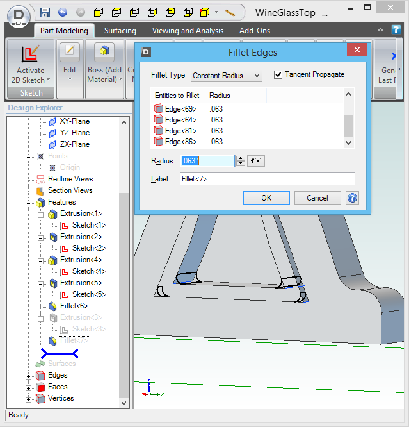Click the measure ruler tool icon

coord(230,13)
